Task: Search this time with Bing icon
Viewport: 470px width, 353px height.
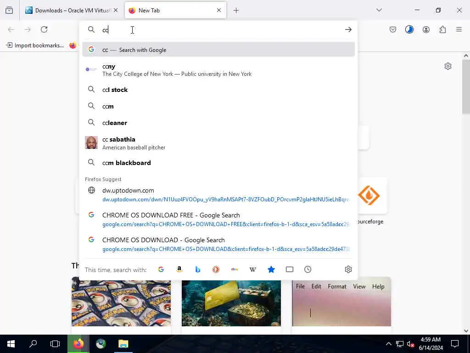Action: (x=197, y=269)
